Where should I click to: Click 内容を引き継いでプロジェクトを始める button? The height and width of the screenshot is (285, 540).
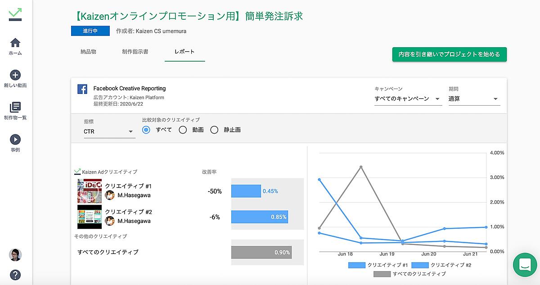pos(449,54)
